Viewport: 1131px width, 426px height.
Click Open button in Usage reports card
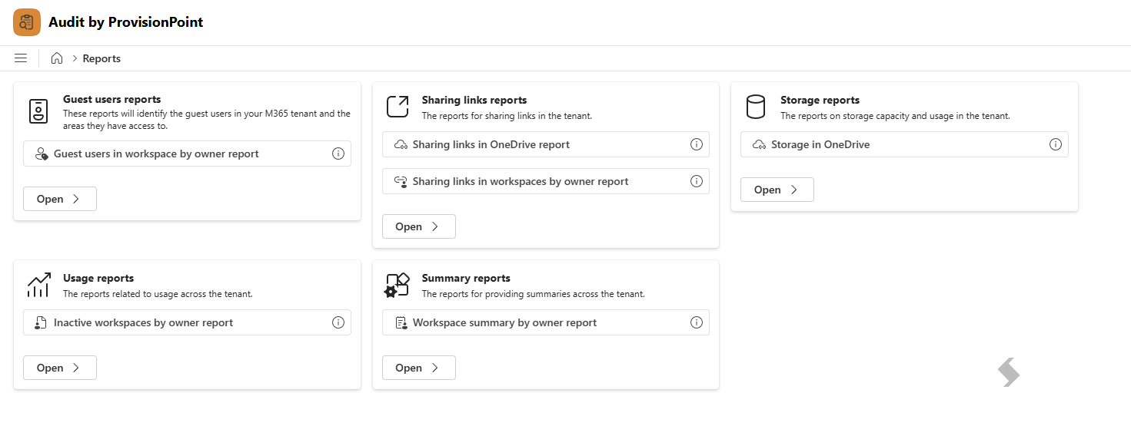coord(60,368)
